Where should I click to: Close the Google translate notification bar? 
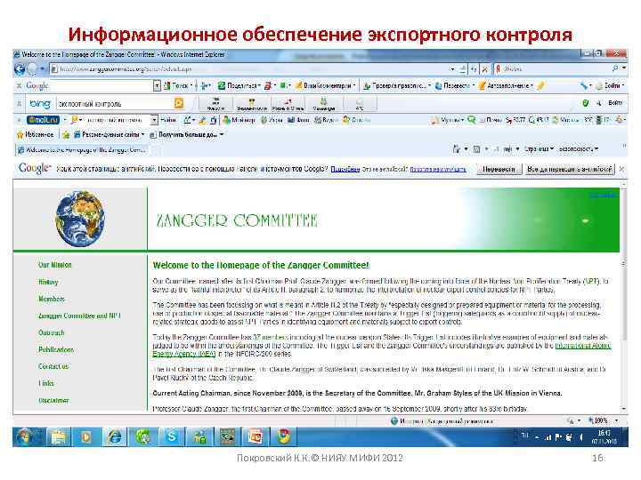(x=621, y=169)
